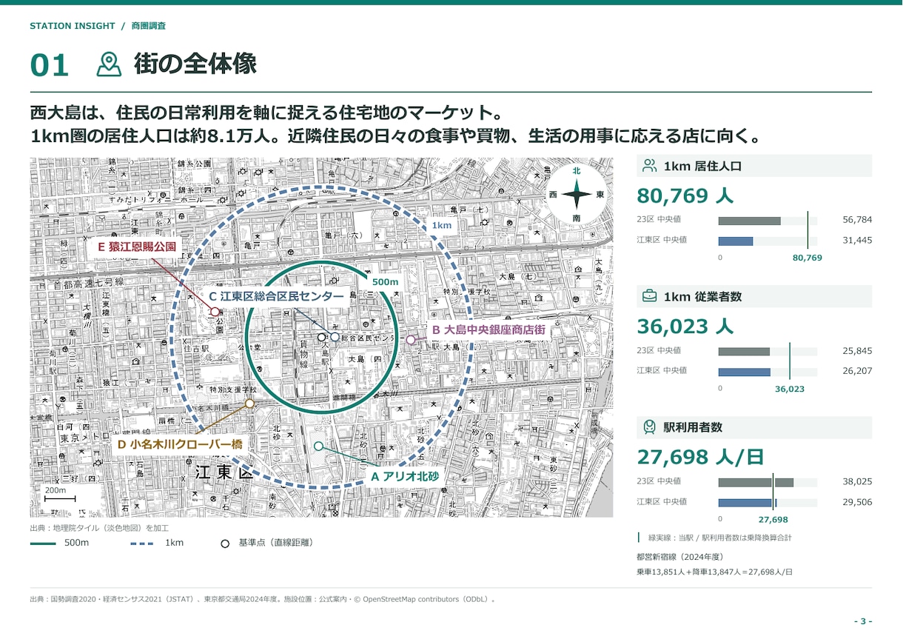903x639 pixels.
Task: Click the map pin icon beside 街の全体像
Action: coord(110,64)
